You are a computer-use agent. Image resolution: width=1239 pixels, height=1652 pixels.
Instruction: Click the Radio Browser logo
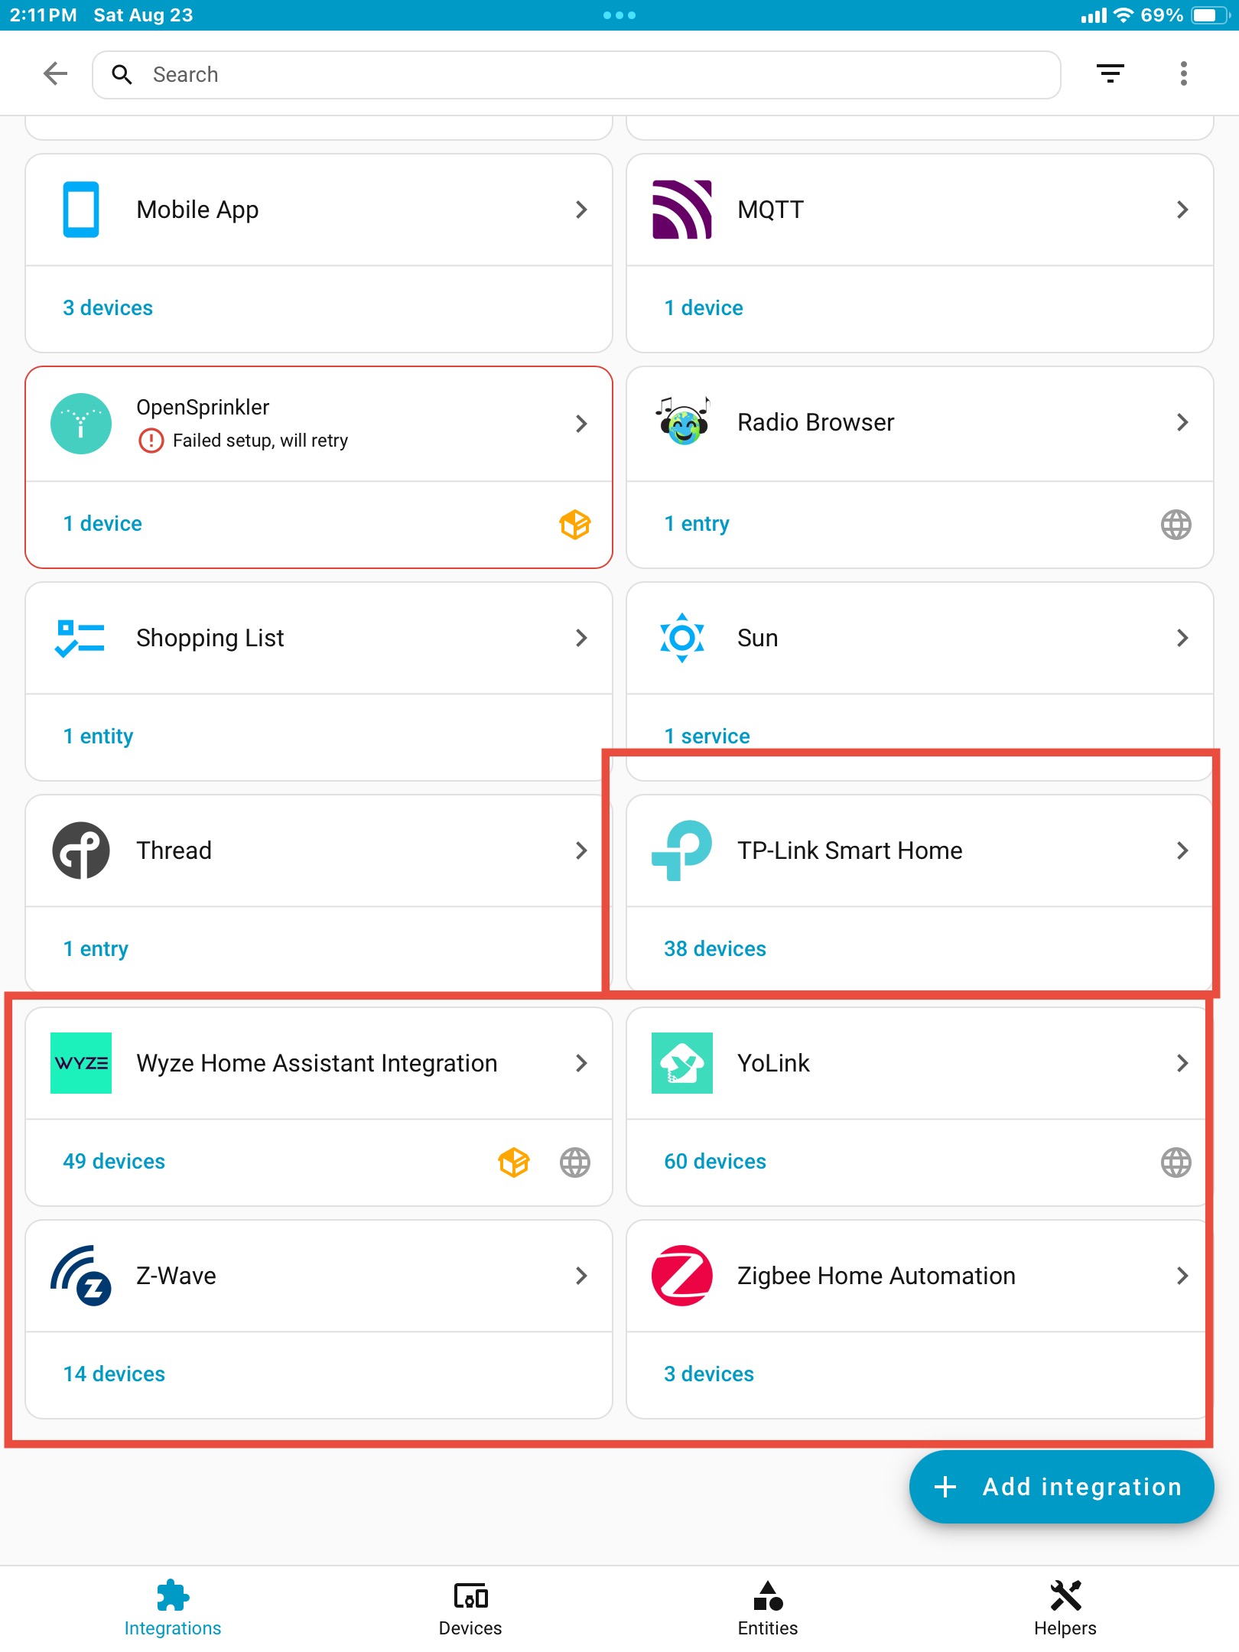[682, 421]
